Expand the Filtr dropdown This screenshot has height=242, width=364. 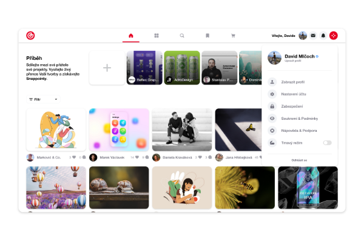[43, 99]
